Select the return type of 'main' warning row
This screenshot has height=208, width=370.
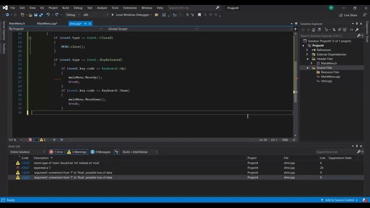[186, 163]
